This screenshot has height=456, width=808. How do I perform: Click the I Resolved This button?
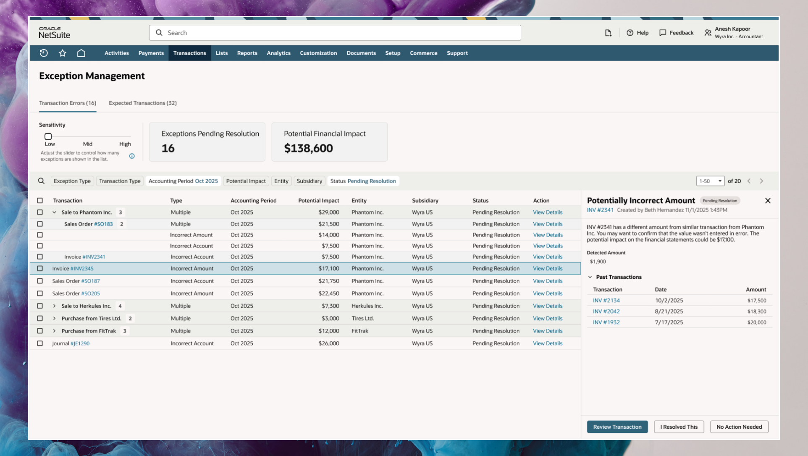pyautogui.click(x=679, y=427)
